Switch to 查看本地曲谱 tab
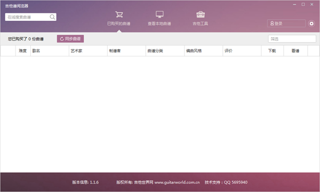The image size is (320, 192). pos(159,23)
